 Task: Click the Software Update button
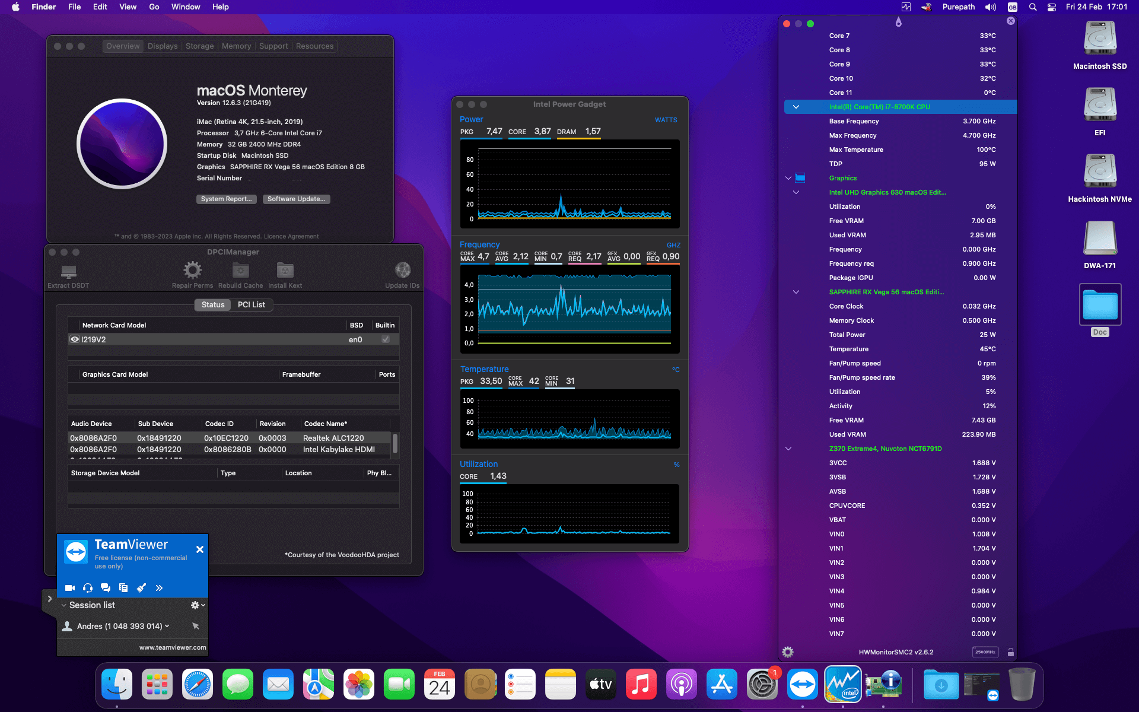click(x=296, y=199)
